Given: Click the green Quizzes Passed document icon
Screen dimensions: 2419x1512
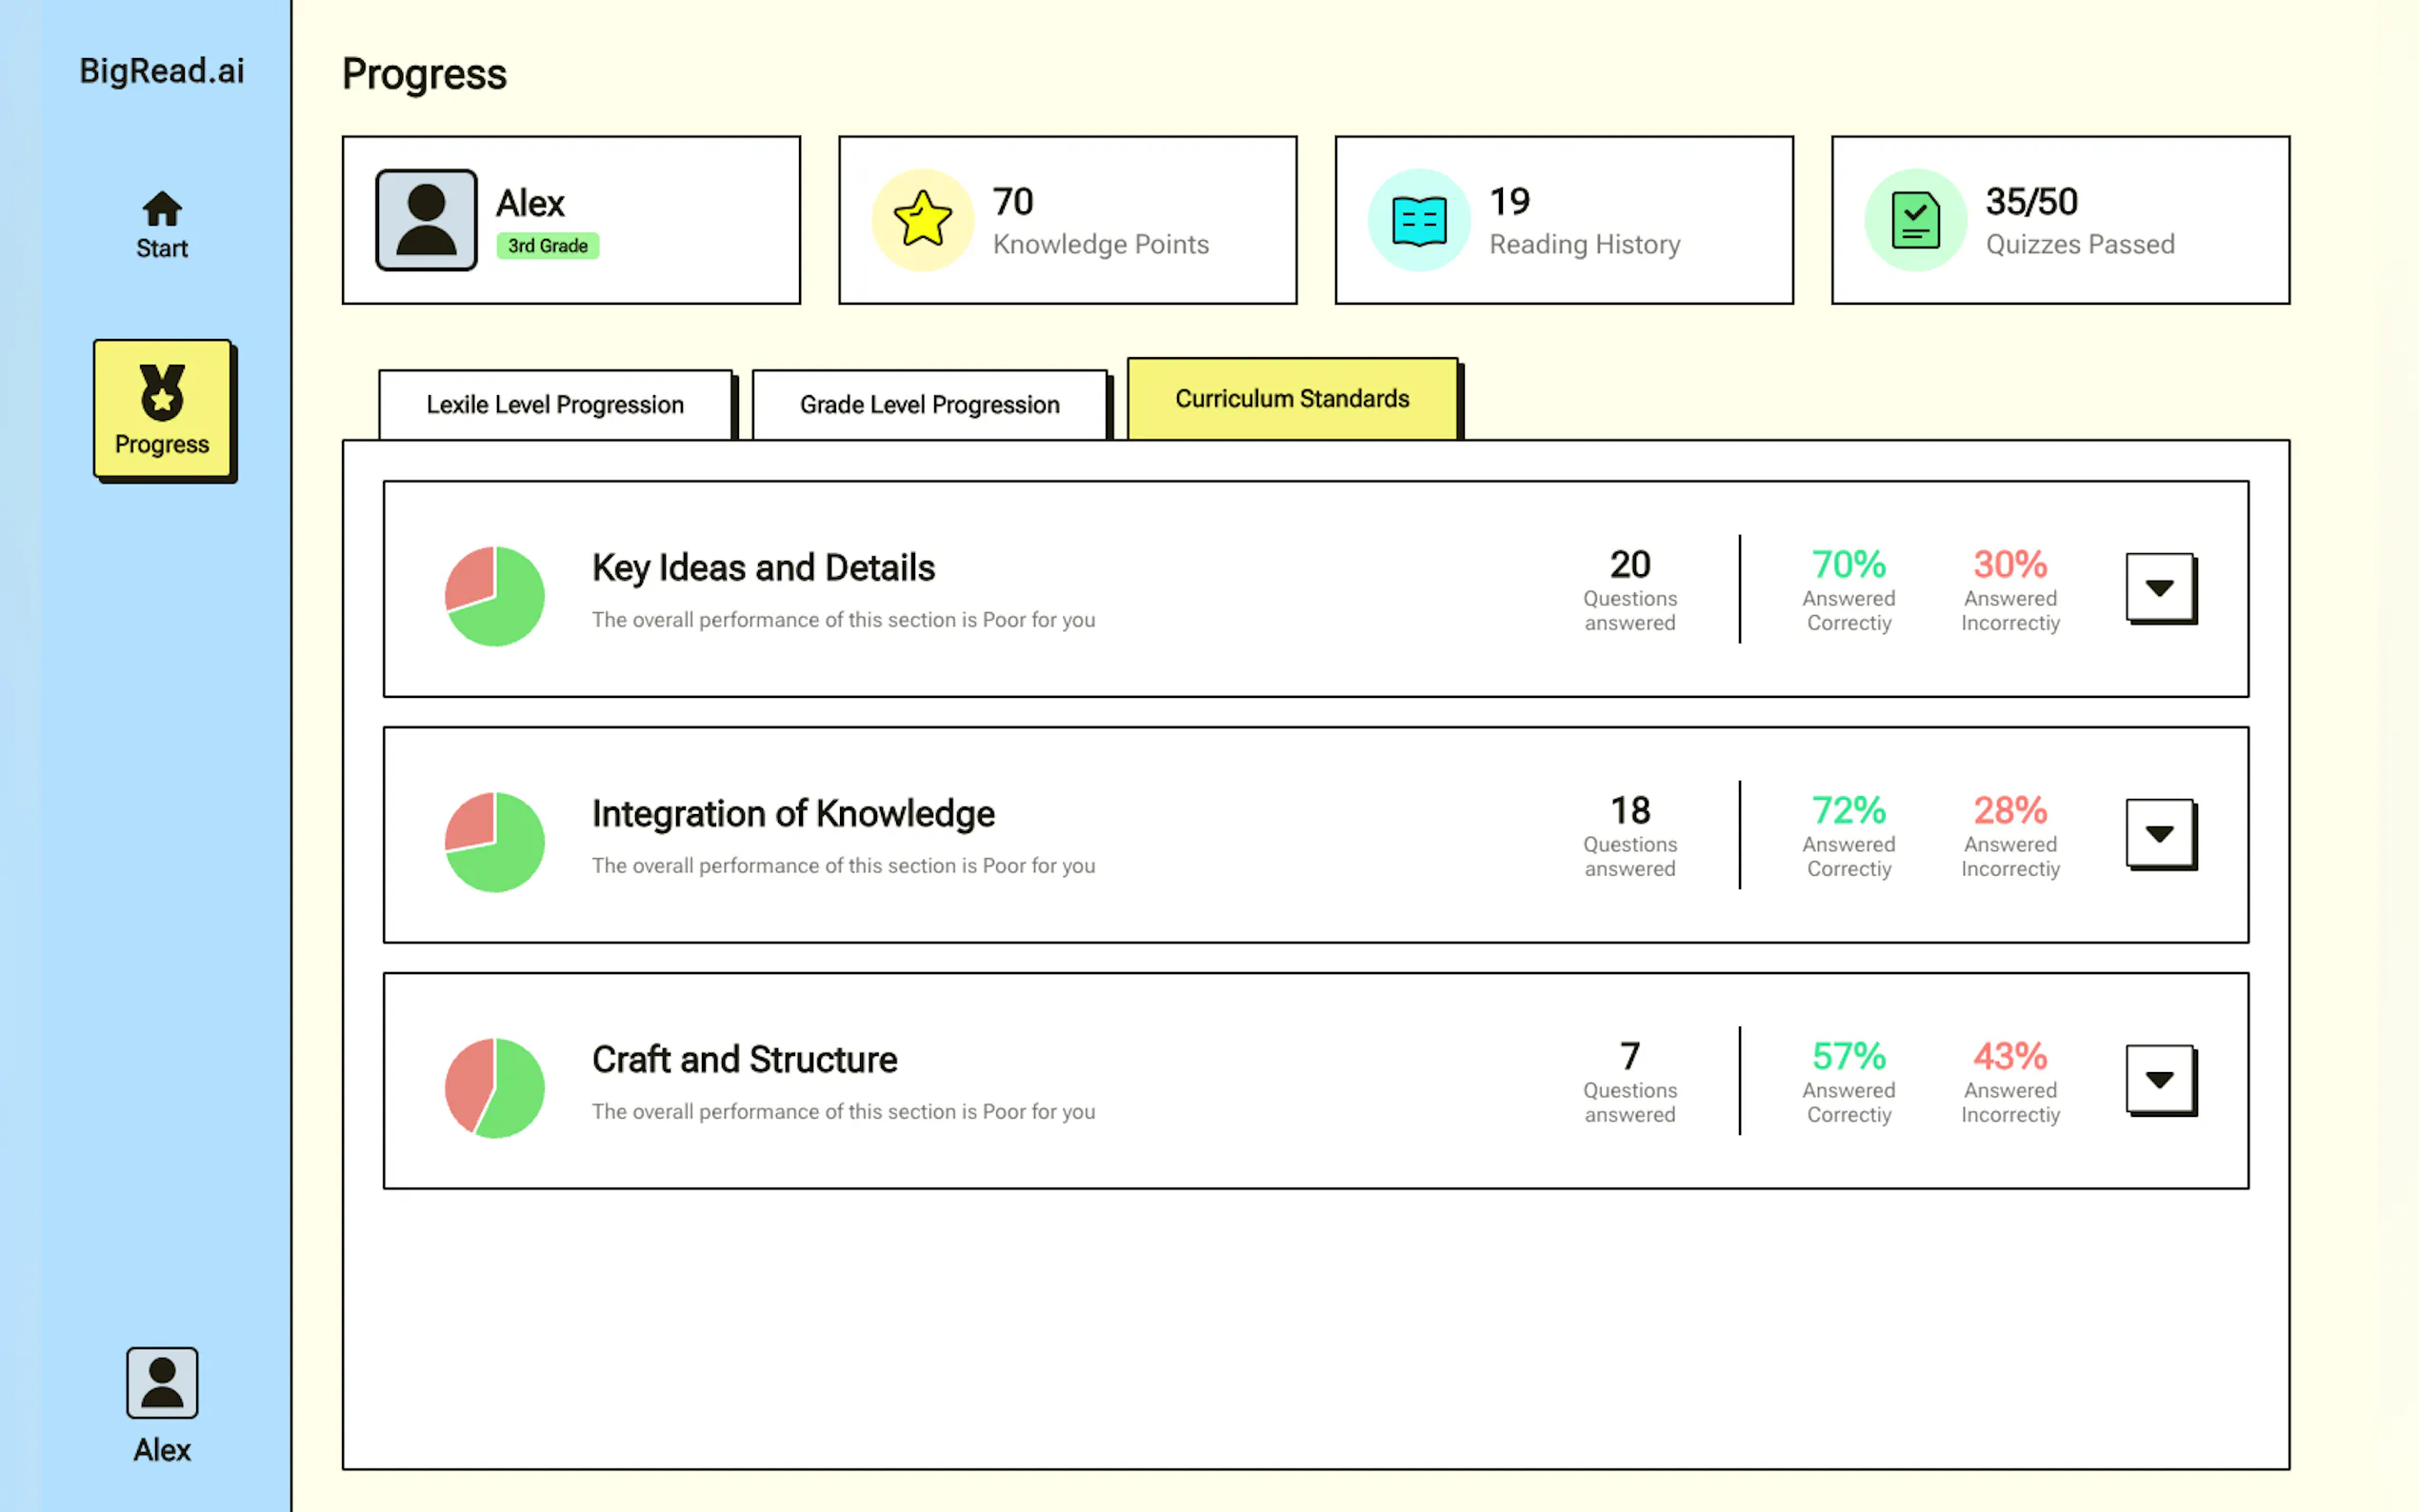Looking at the screenshot, I should pos(1915,220).
